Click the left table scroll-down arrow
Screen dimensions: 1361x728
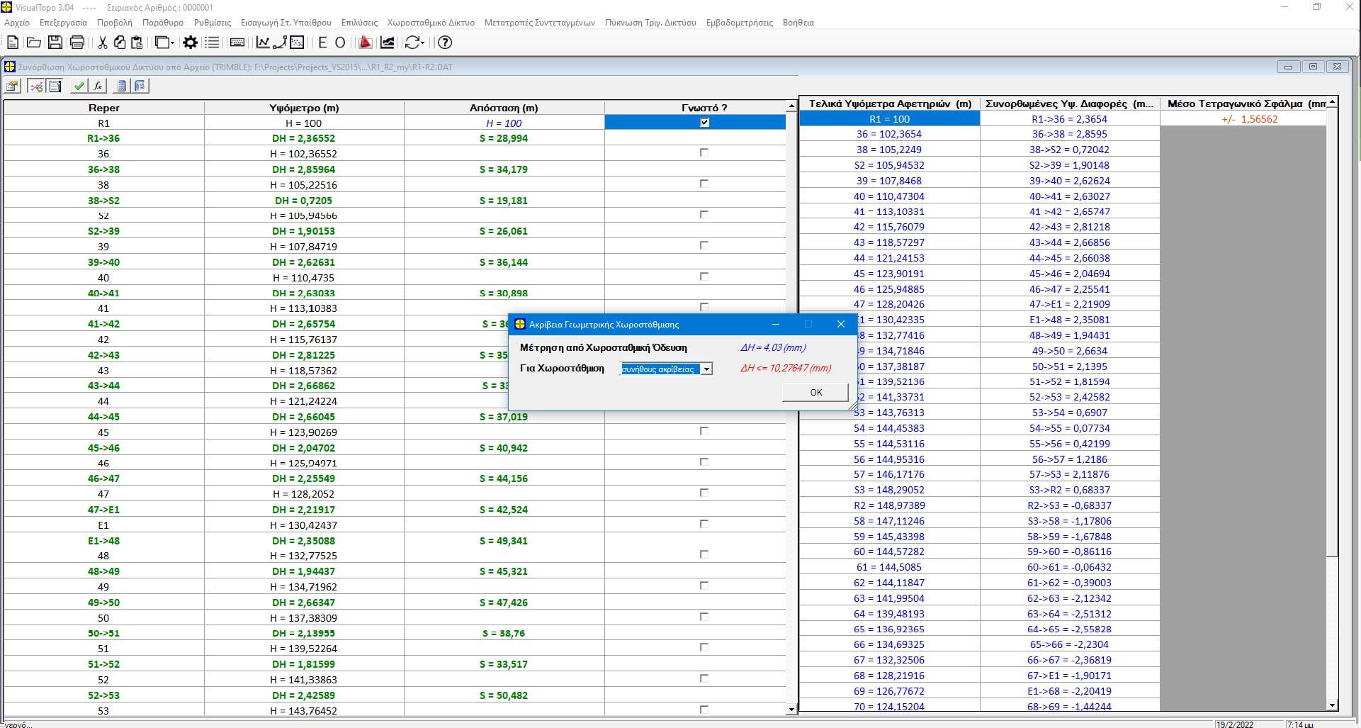(791, 710)
